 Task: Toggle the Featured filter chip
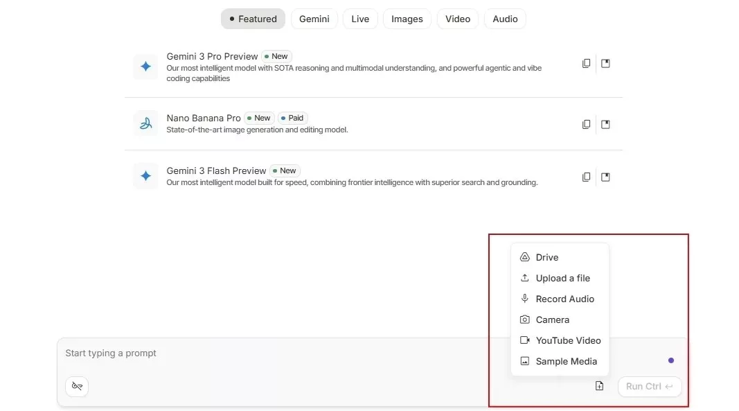click(253, 19)
